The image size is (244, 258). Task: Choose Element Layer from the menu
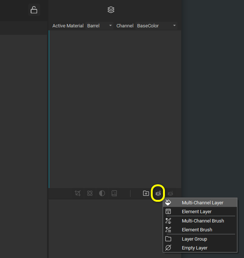(x=200, y=211)
